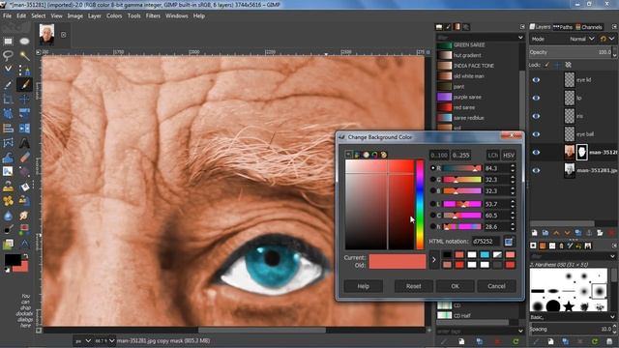Select the Watercolor selector tab

pos(366,155)
